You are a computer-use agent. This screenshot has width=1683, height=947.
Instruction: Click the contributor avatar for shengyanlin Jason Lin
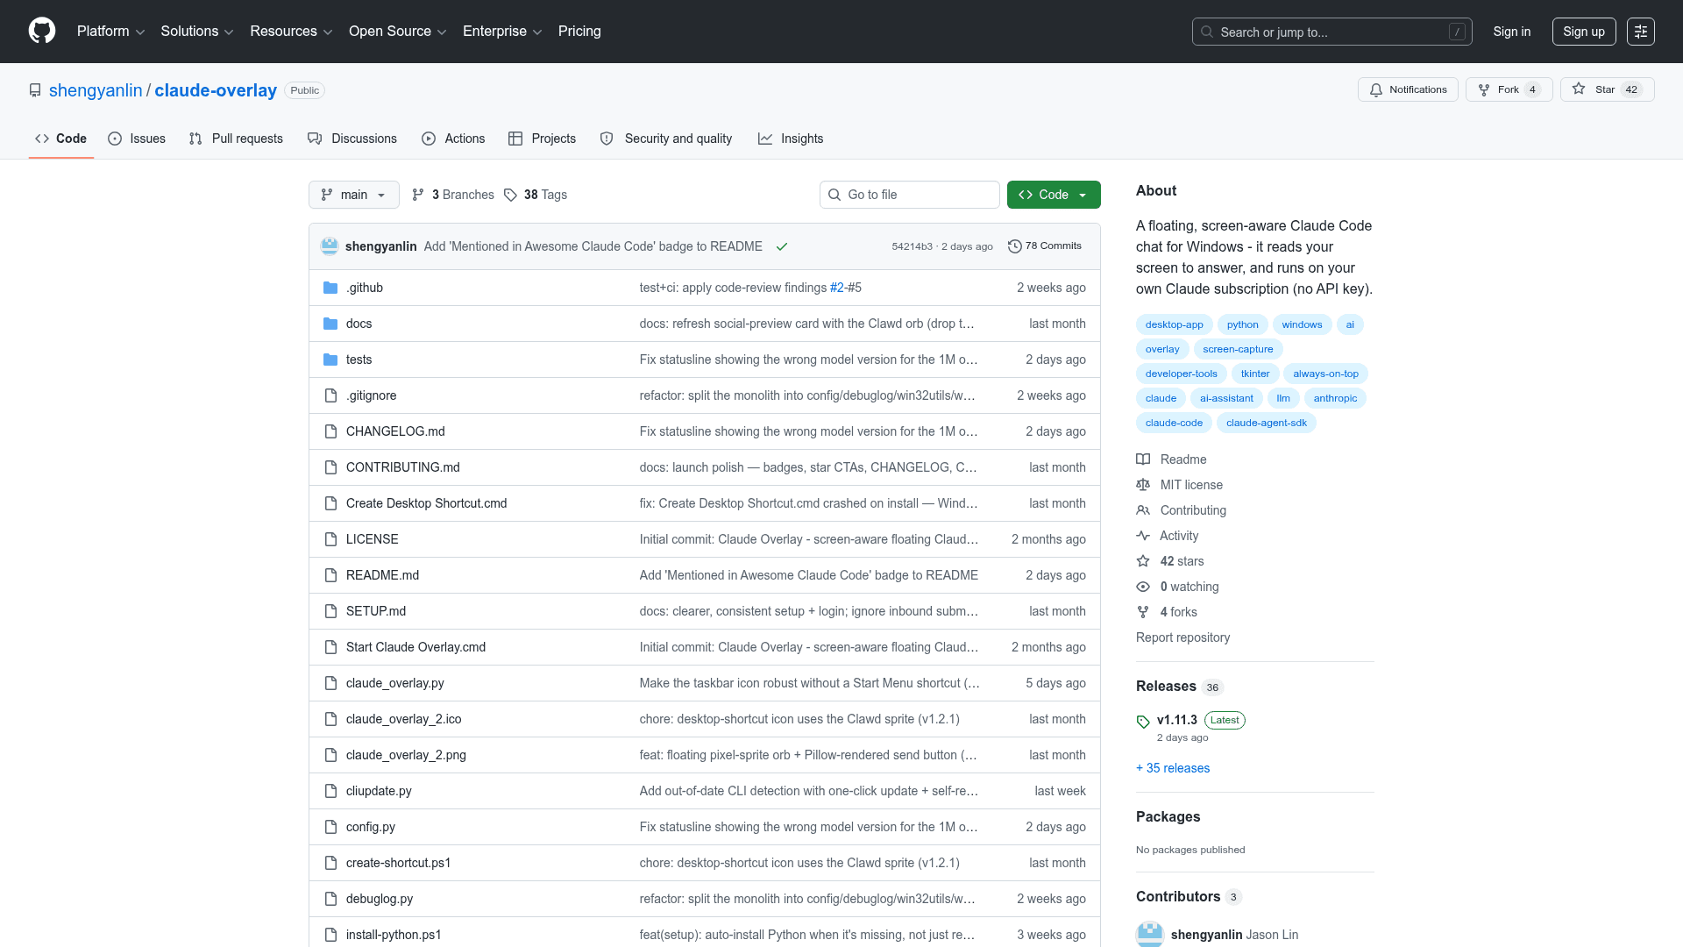click(x=1150, y=934)
